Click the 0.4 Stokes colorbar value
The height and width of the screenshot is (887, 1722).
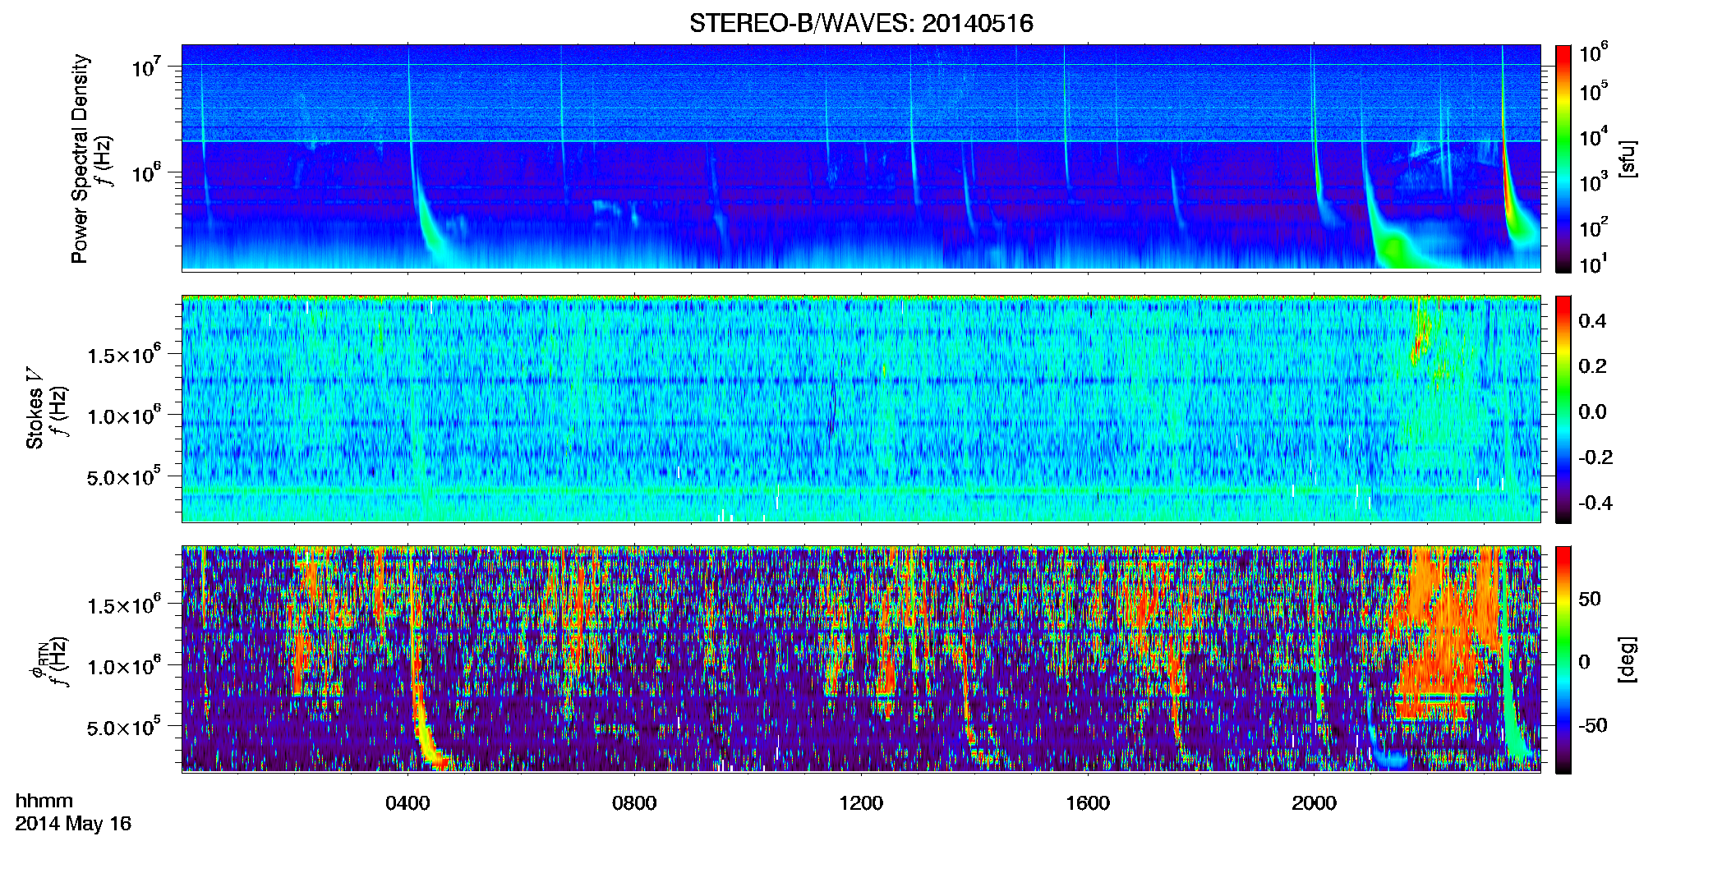click(x=1592, y=321)
